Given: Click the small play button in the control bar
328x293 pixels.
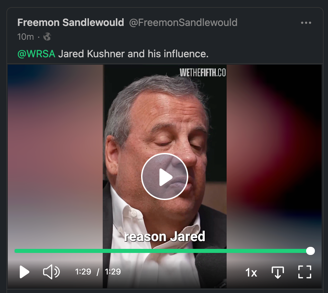Looking at the screenshot, I should point(24,272).
